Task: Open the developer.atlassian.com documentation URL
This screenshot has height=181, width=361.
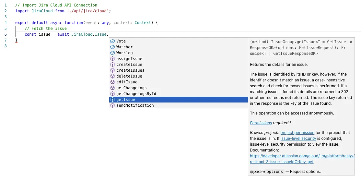Action: 302,156
